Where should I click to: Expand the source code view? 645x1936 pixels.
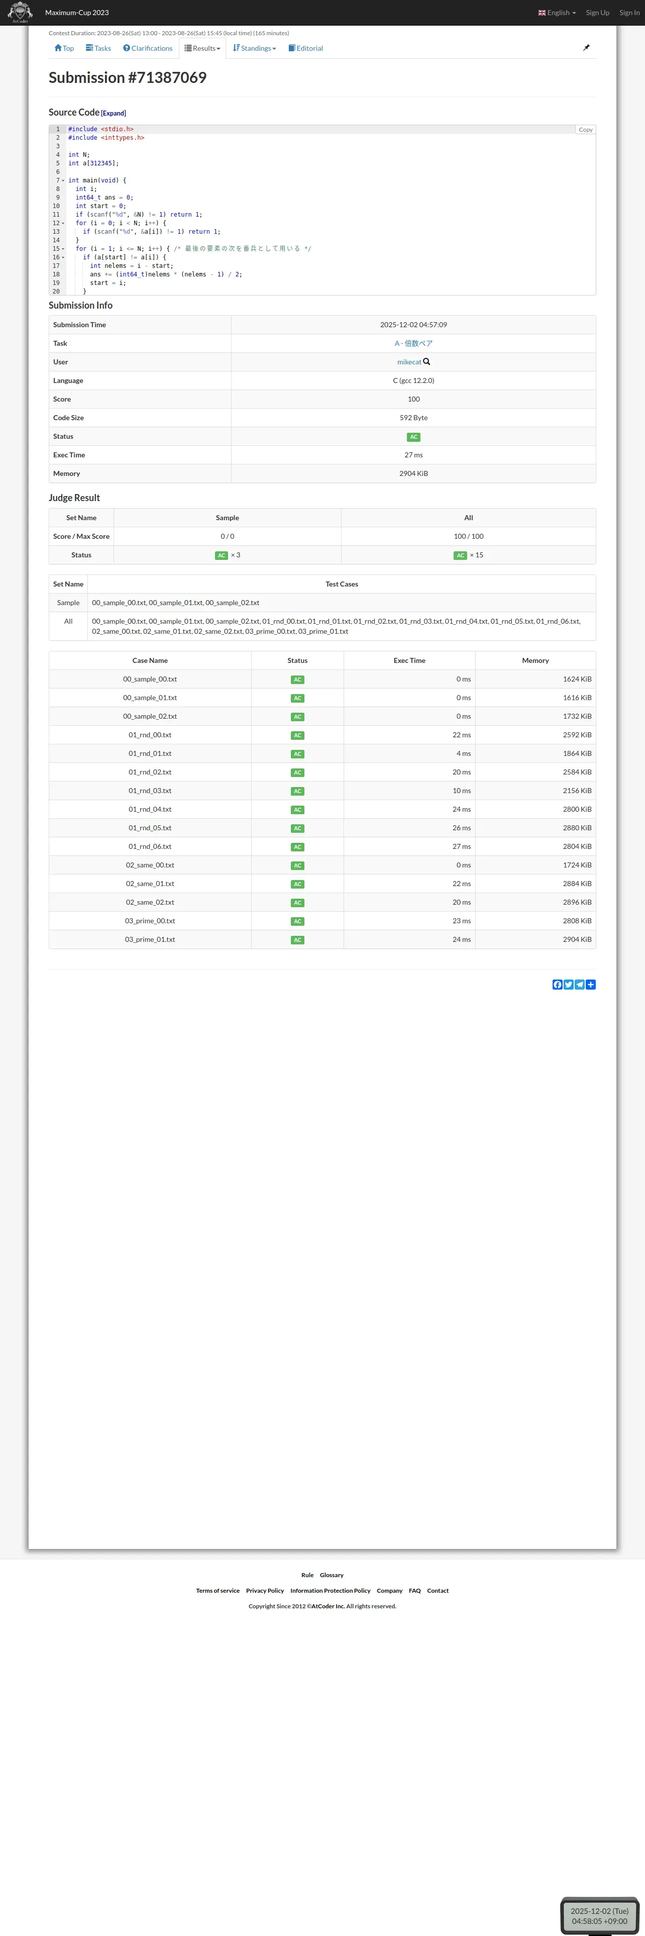(x=114, y=114)
